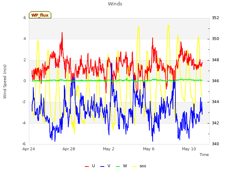This screenshot has height=173, width=231.
Task: Click the Time axis title
Action: pos(204,155)
